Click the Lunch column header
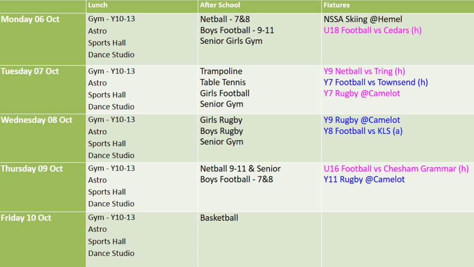 (98, 5)
